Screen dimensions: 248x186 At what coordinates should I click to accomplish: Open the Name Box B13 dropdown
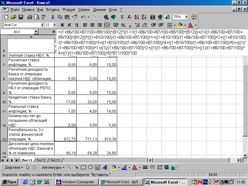[x=36, y=32]
